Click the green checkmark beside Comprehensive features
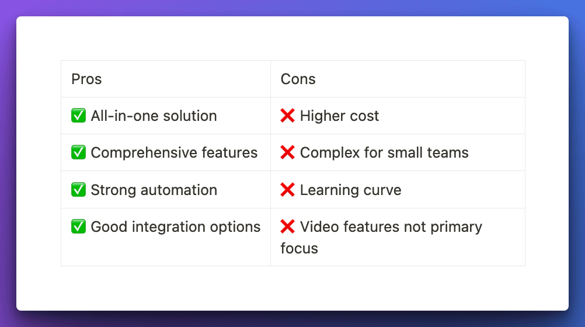 (x=78, y=153)
